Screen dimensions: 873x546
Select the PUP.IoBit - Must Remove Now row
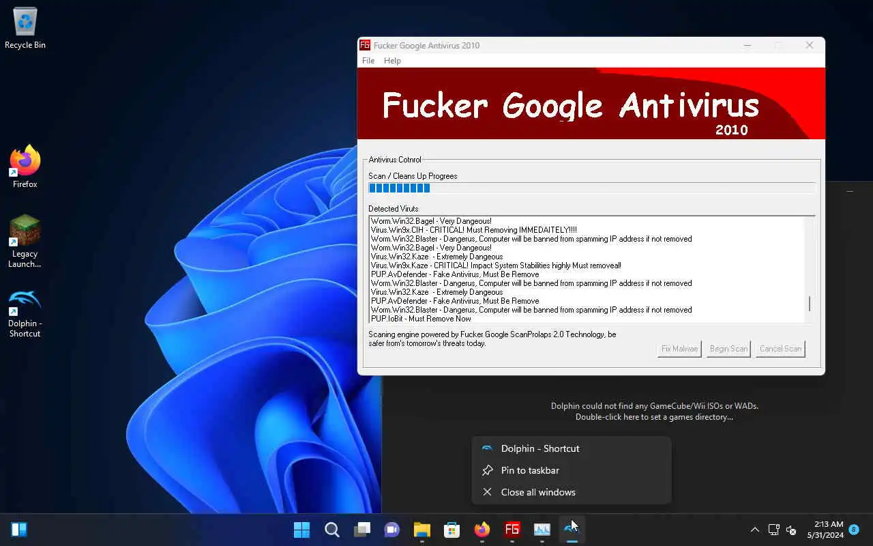point(421,319)
